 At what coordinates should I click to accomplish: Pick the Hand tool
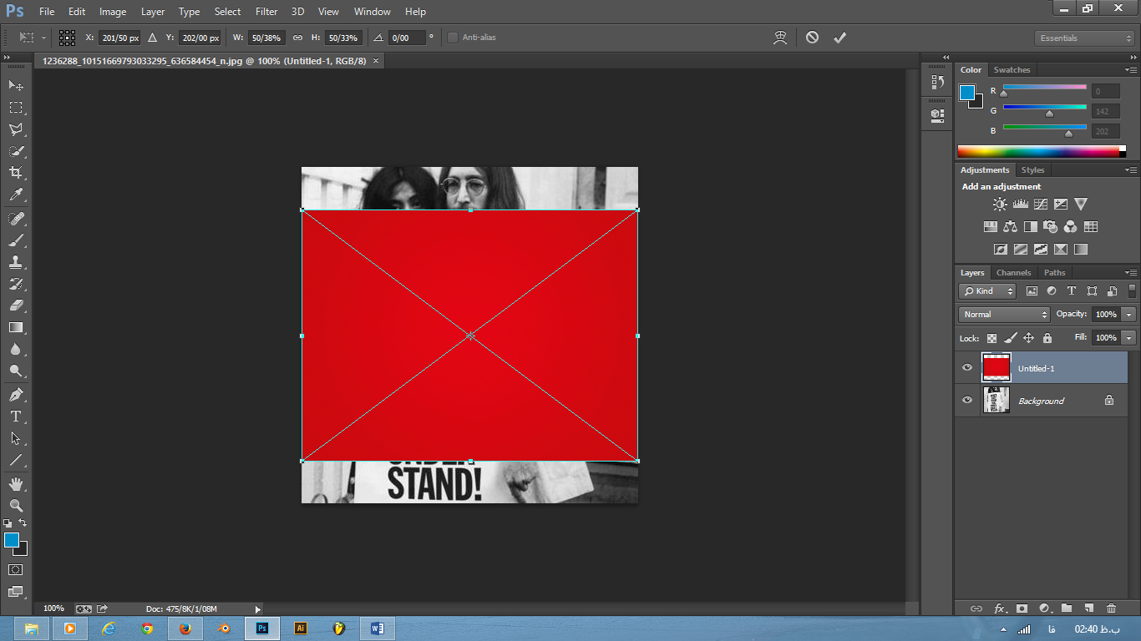coord(15,484)
